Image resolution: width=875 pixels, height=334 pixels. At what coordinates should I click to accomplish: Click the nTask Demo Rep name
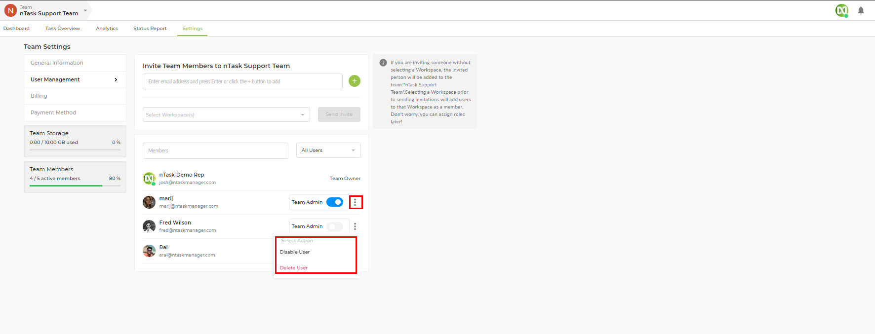(x=182, y=175)
